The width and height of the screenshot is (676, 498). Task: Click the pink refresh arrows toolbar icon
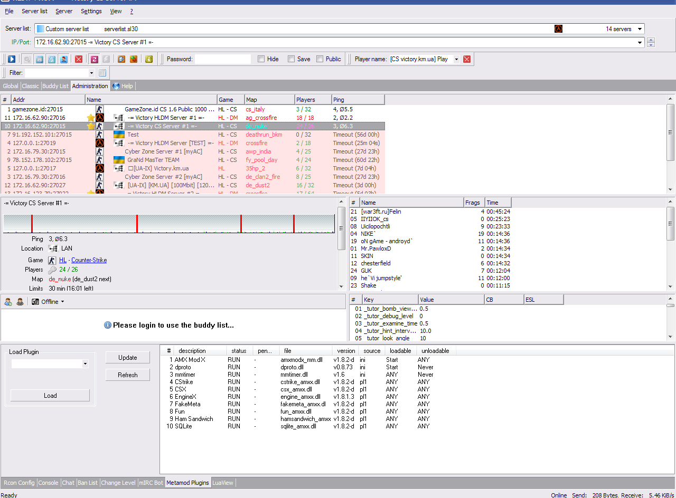94,59
